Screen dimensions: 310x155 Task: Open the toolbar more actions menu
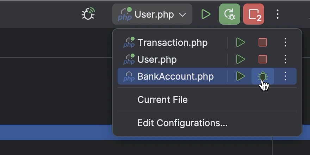(x=278, y=14)
